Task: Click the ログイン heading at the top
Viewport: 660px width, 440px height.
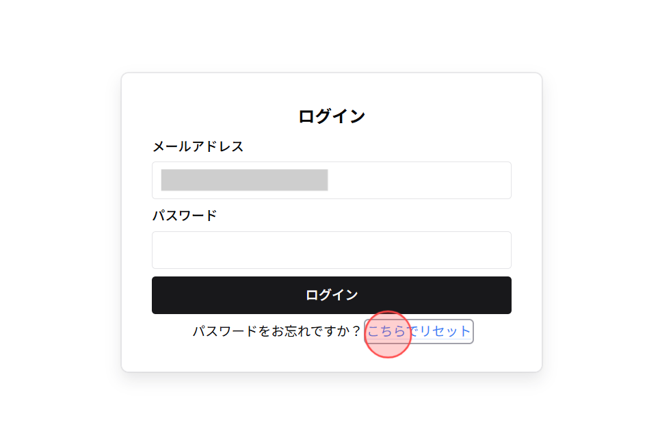Action: 331,116
